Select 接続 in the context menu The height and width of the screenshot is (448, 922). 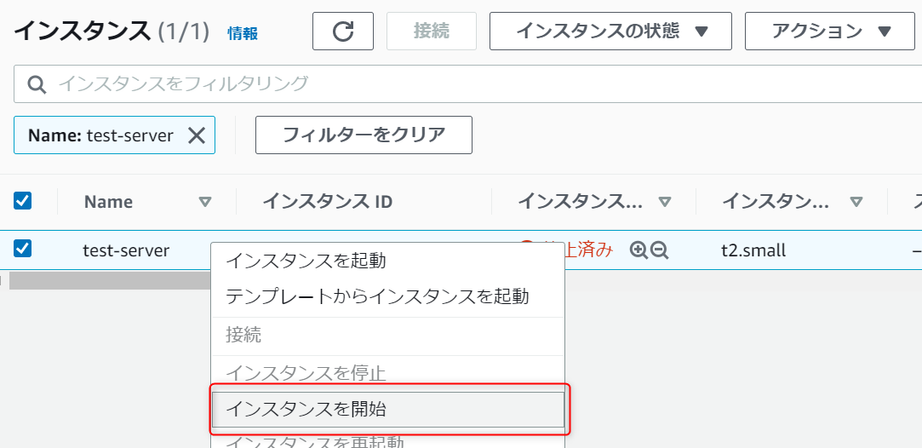point(388,335)
